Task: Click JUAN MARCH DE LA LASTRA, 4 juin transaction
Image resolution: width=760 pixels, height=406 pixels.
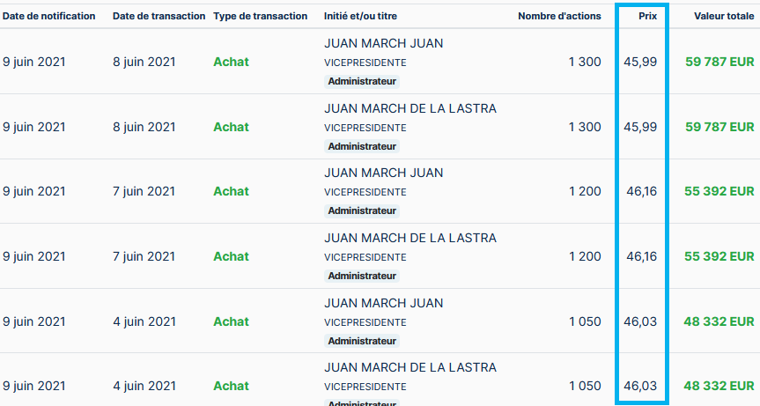Action: (x=410, y=367)
